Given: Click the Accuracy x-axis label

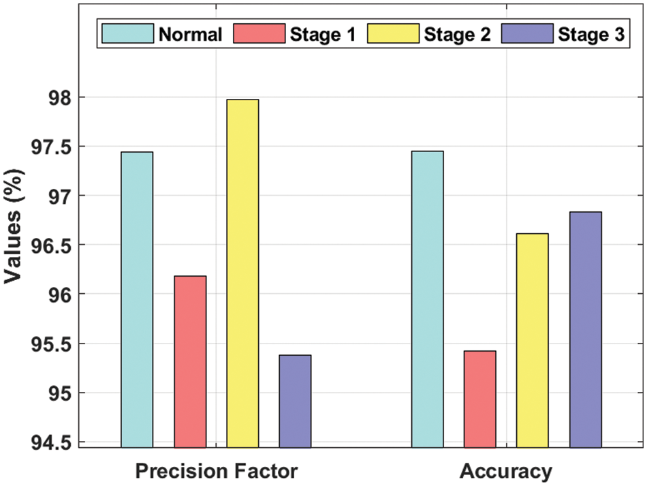Looking at the screenshot, I should (506, 471).
